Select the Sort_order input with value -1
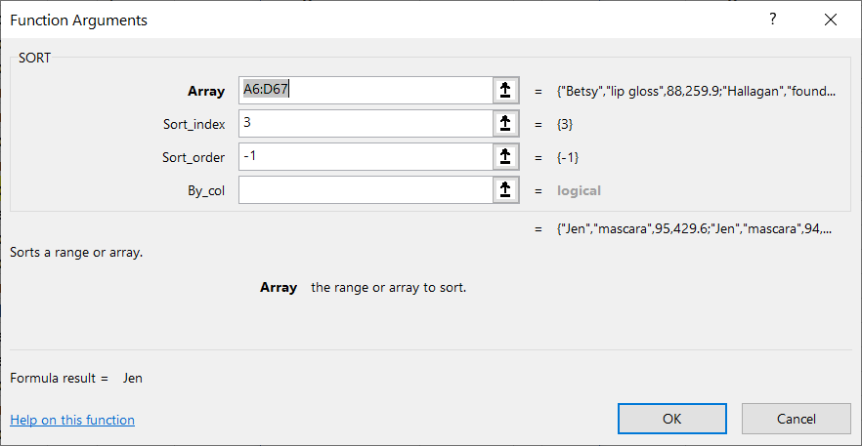Screen dimensions: 862x446 point(365,157)
